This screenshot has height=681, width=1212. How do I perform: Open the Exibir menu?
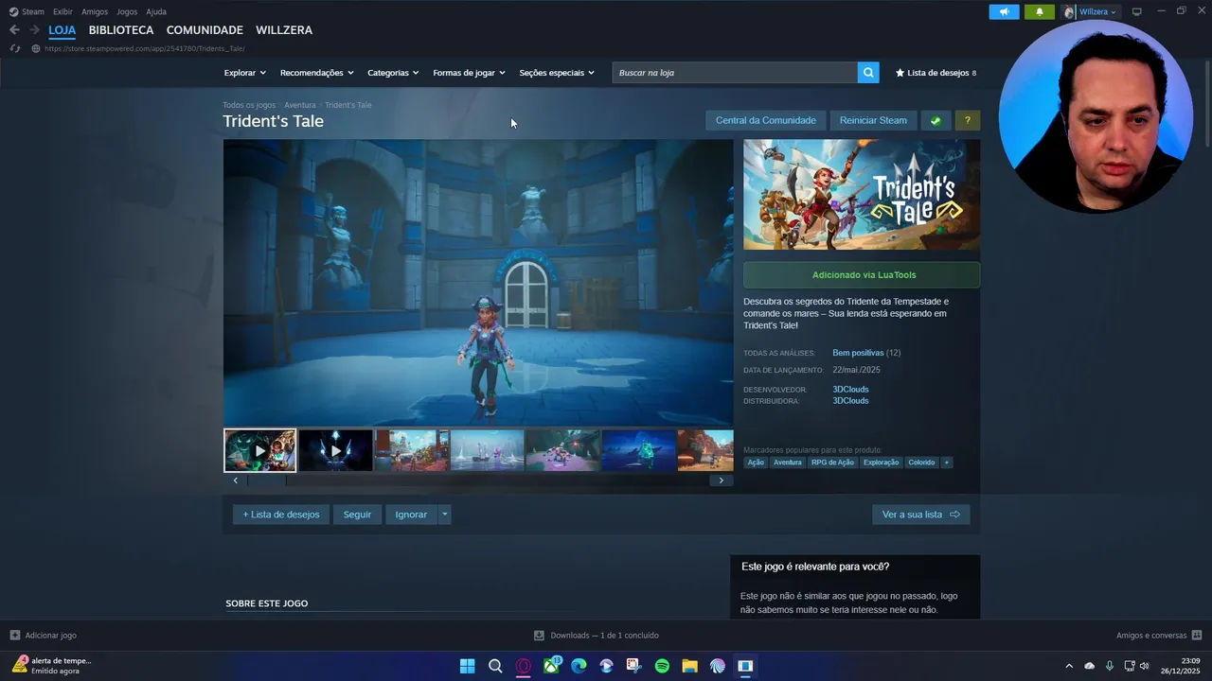click(62, 11)
